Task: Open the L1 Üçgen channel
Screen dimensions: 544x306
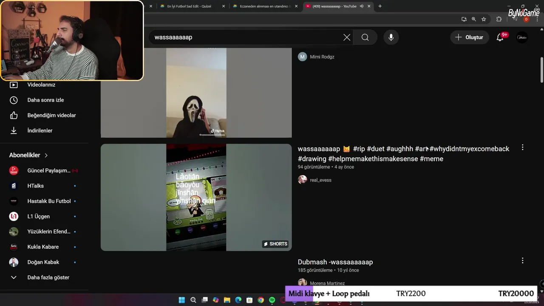Action: click(39, 216)
